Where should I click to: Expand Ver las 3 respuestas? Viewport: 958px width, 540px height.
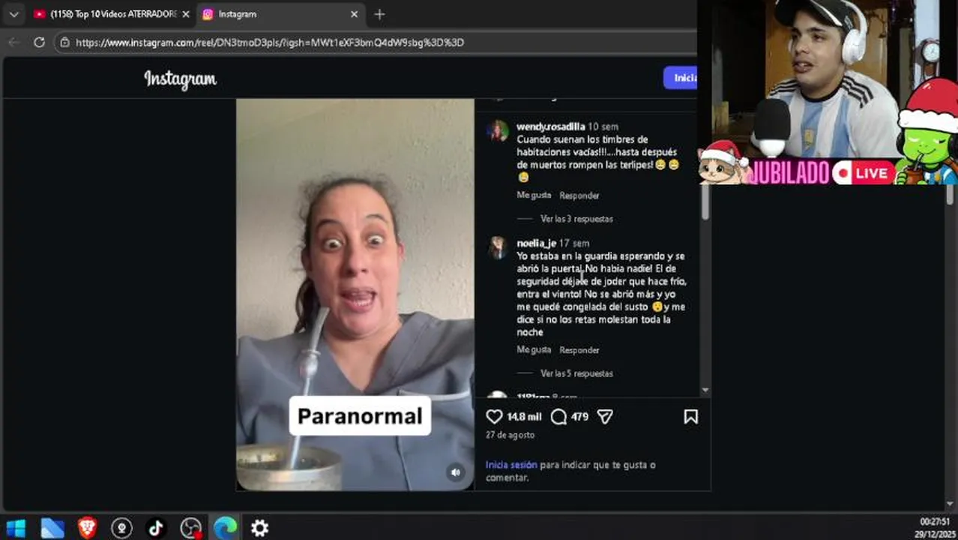[x=576, y=219]
